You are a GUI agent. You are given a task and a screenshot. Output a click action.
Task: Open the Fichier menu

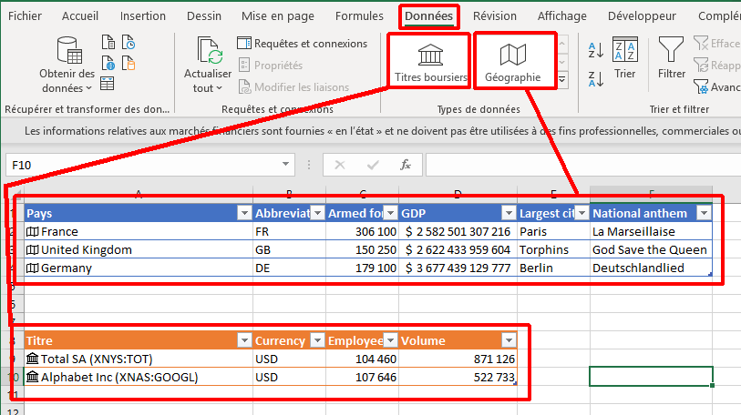tap(25, 16)
